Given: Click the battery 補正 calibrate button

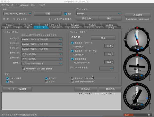Looking at the screenshot, I should click(x=103, y=38).
